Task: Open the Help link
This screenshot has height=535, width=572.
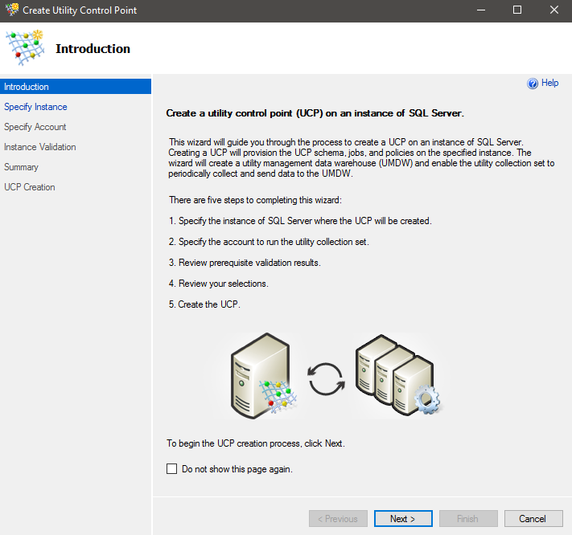Action: (x=549, y=83)
